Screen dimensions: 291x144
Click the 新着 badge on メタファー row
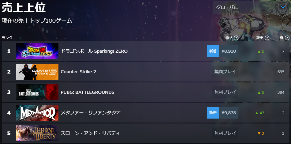click(213, 113)
